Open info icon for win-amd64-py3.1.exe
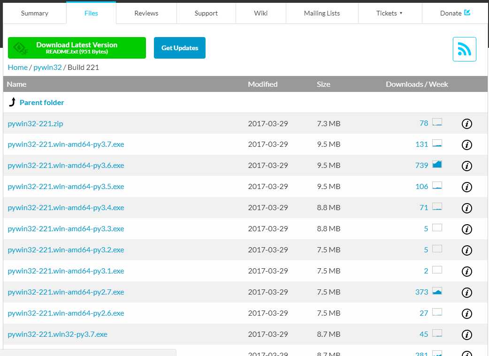The image size is (489, 356). 466,271
